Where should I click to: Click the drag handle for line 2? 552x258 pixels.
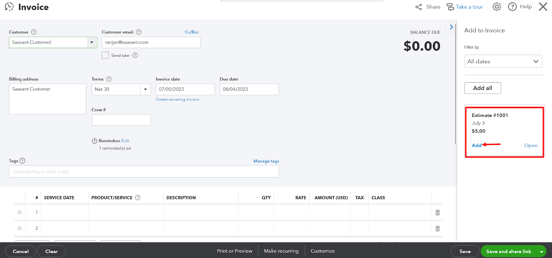click(x=20, y=228)
